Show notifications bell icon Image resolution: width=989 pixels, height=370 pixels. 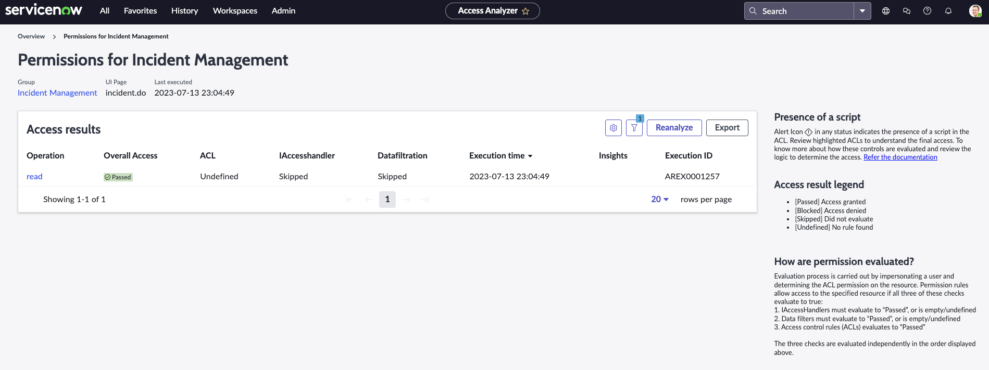pyautogui.click(x=948, y=11)
